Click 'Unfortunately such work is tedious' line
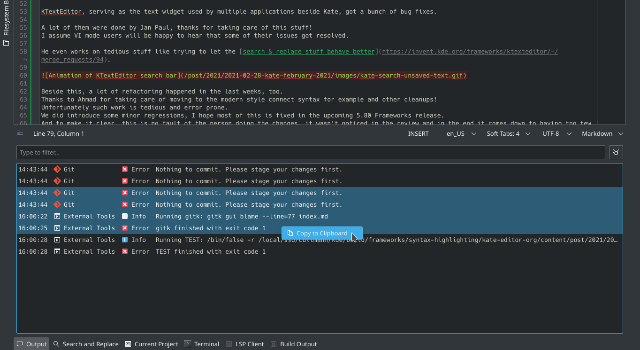Screen dimensions: 640x350 tap(134, 108)
